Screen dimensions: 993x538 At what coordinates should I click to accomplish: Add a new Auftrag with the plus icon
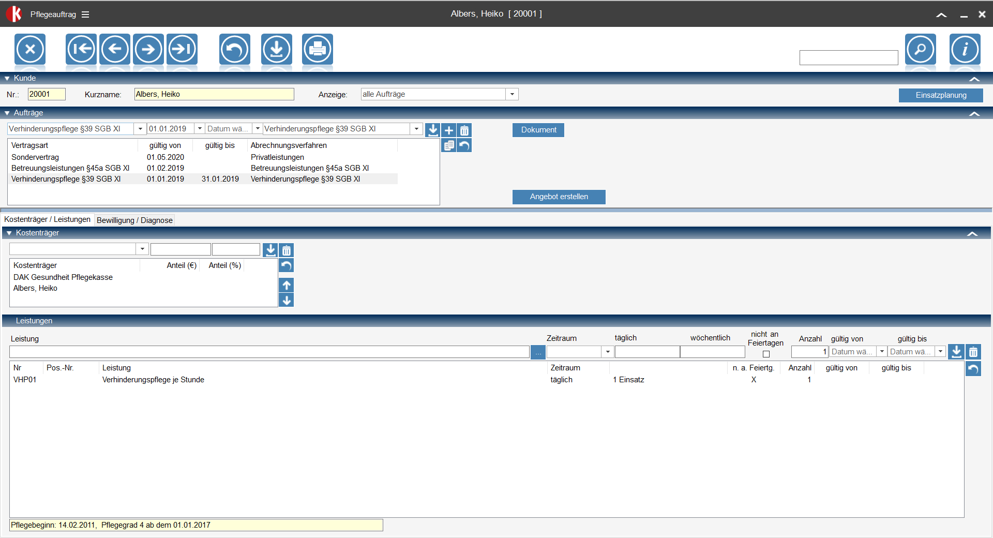click(x=449, y=130)
